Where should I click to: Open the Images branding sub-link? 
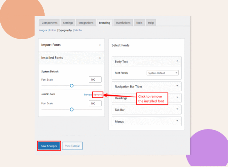tap(43, 30)
